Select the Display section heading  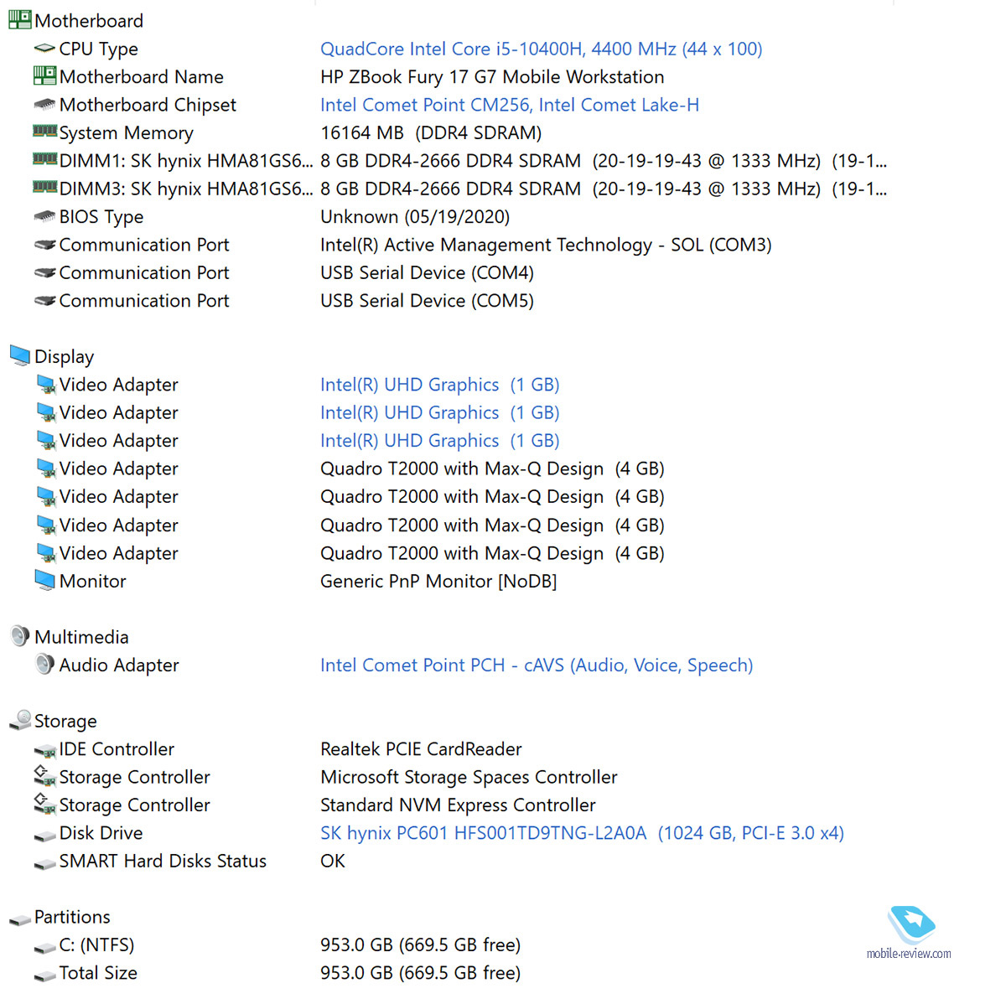click(x=64, y=356)
